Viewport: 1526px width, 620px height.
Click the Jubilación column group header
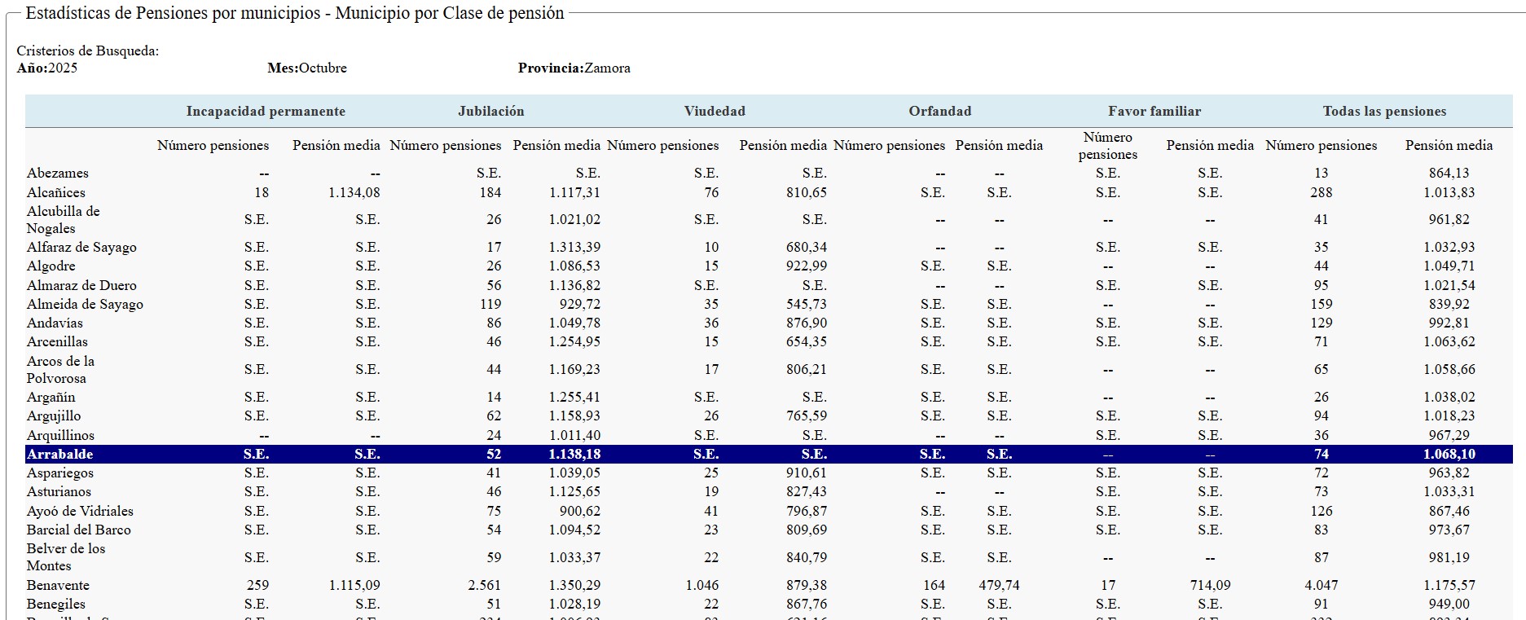click(x=490, y=112)
